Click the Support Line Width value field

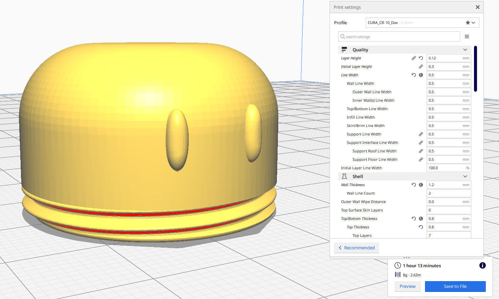[x=449, y=134]
